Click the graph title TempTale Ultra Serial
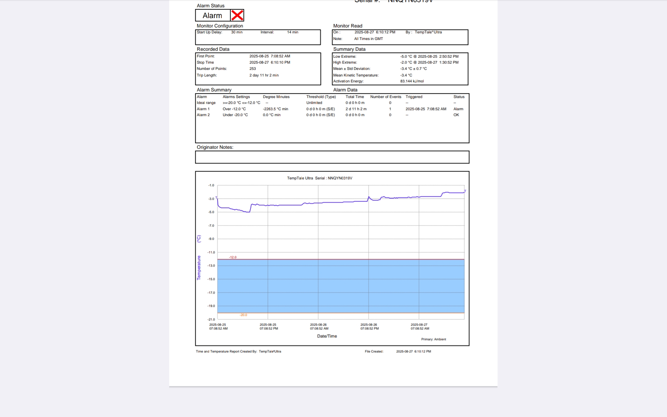This screenshot has height=417, width=667. pyautogui.click(x=319, y=178)
